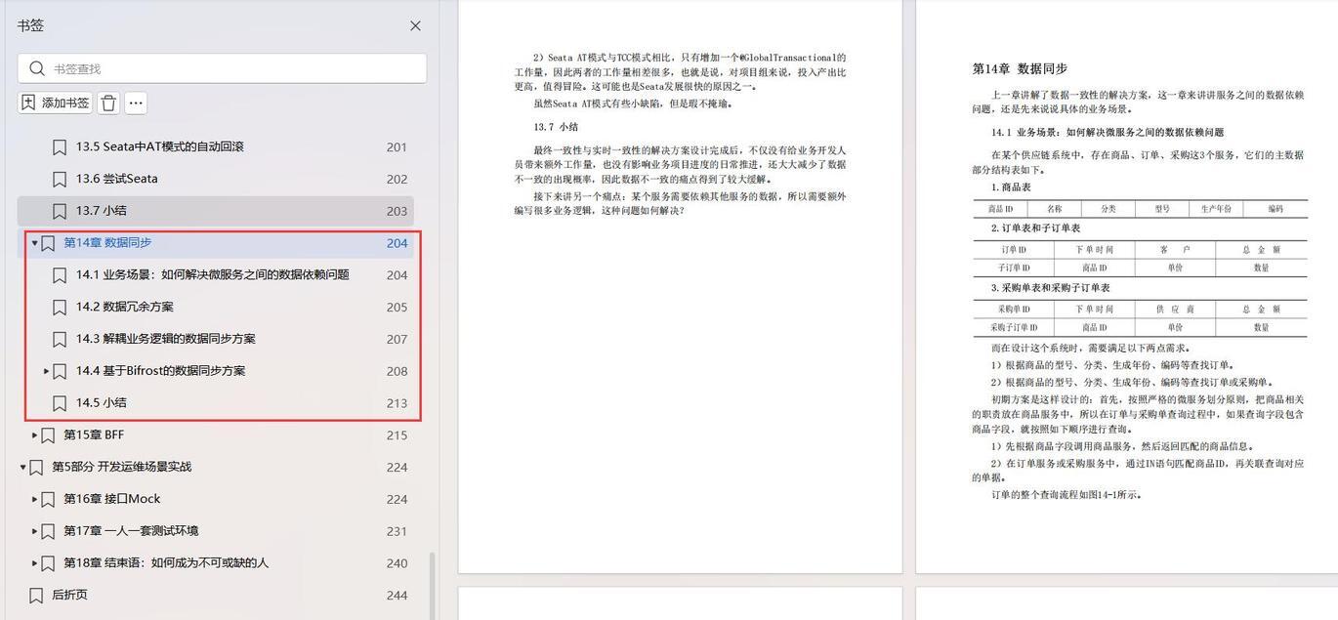Viewport: 1338px width, 620px height.
Task: Click bookmark icon beside 13.7 小结
Action: coord(60,211)
